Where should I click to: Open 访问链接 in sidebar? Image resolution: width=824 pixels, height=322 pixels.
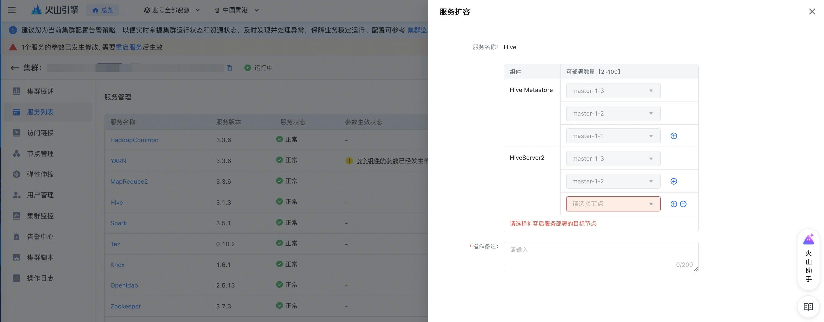tap(48, 133)
